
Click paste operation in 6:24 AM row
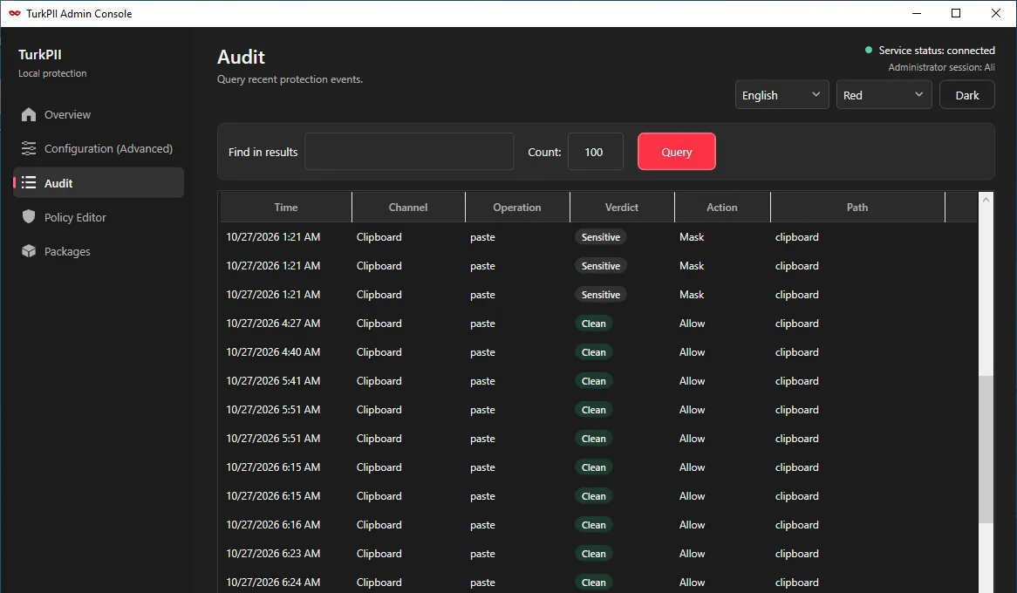482,583
